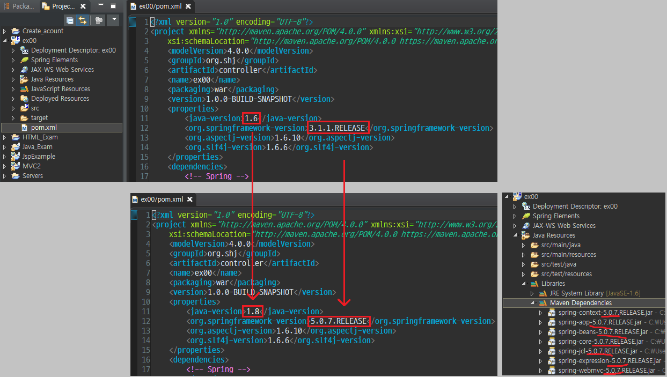The image size is (667, 377).
Task: Click the Maven Dependencies library icon
Action: point(543,303)
